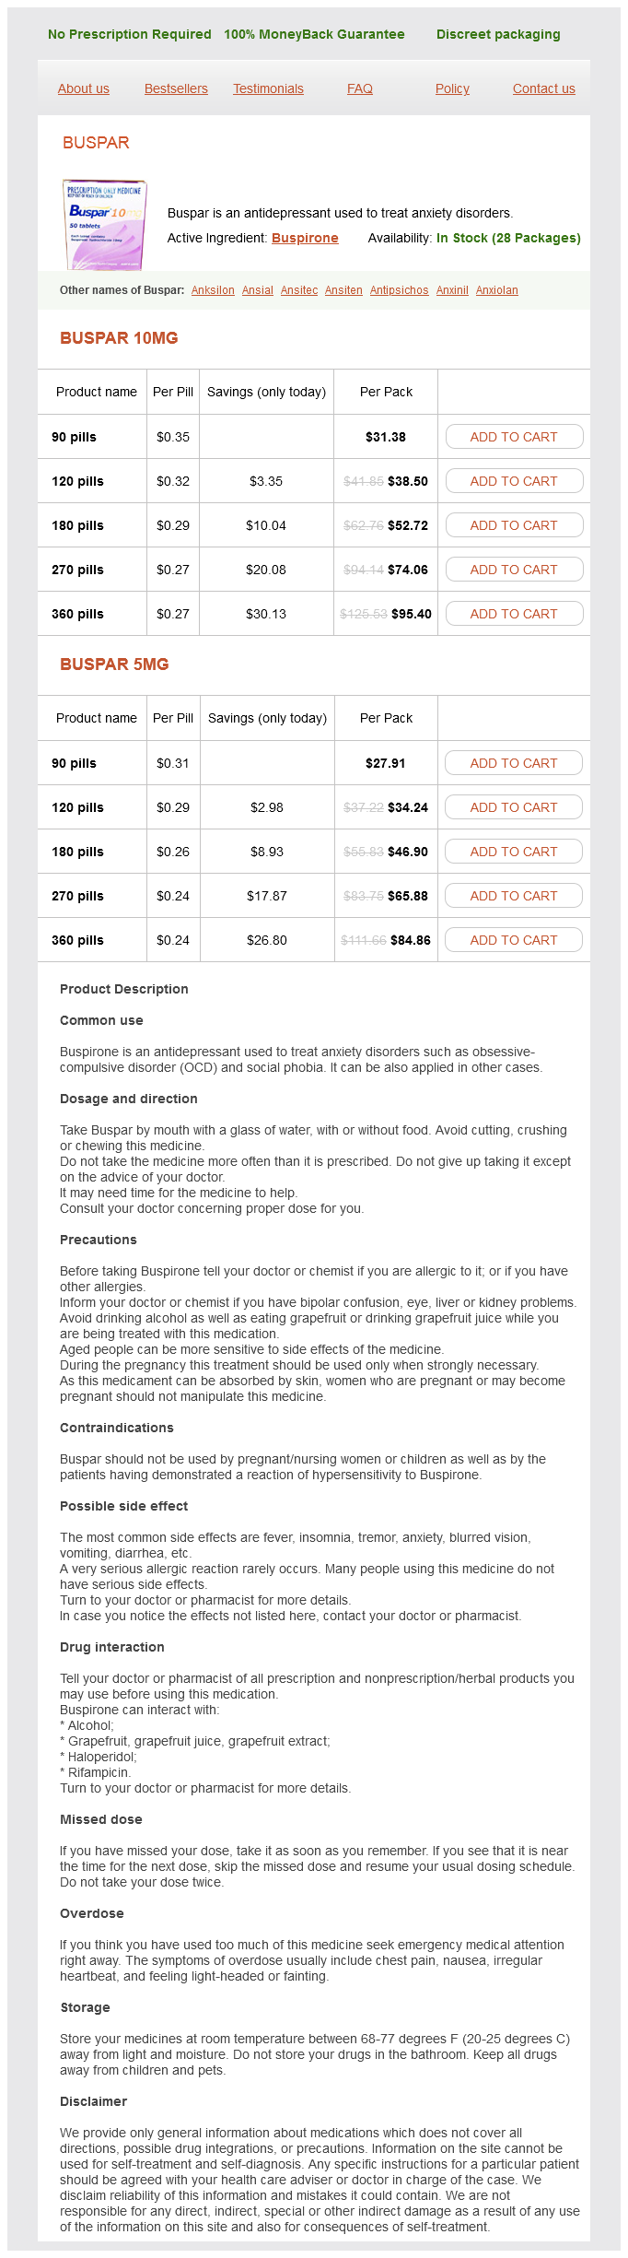The width and height of the screenshot is (628, 2258).
Task: Follow the Buspirone active ingredient link
Action: [305, 238]
